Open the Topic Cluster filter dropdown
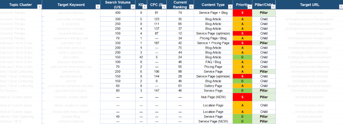The height and width of the screenshot is (124, 343). [39, 7]
